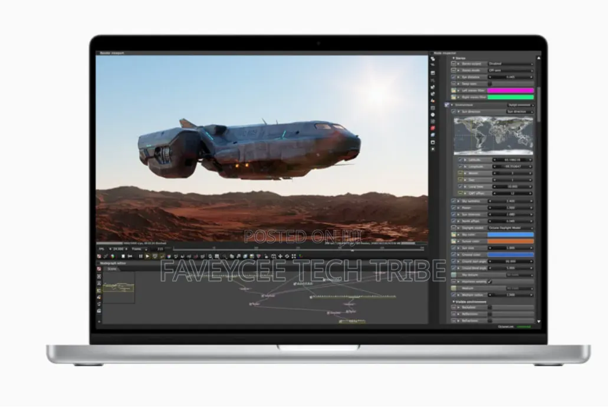
Task: Restart render with the skip-to-start icon
Action: pos(130,256)
